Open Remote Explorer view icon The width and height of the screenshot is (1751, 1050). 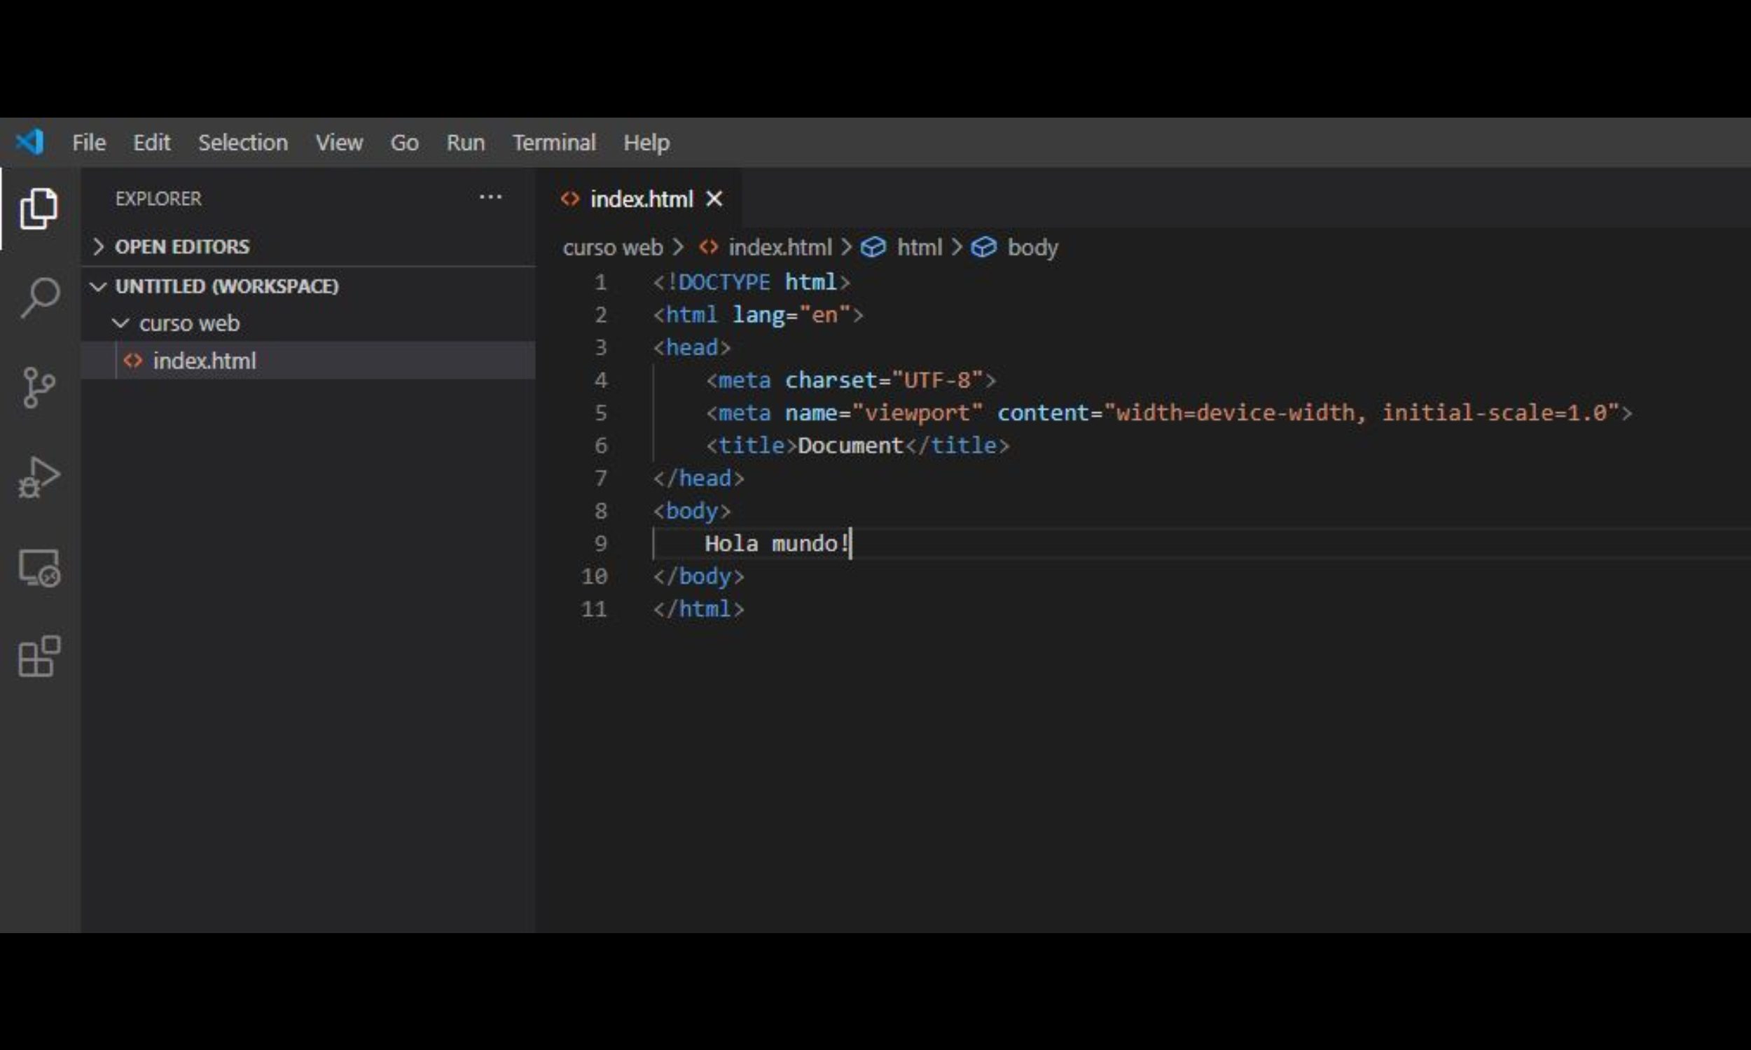tap(39, 568)
